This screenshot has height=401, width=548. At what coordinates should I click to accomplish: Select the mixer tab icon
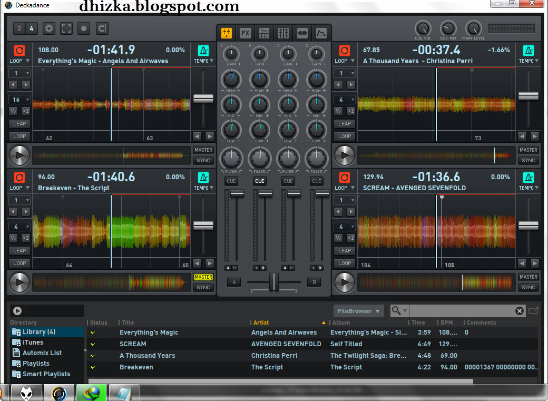(227, 33)
